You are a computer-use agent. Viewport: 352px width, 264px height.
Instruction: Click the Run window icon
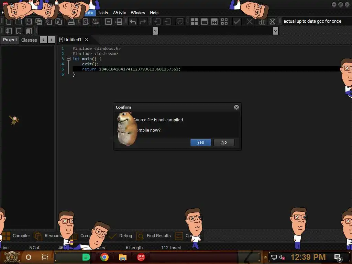(204, 22)
